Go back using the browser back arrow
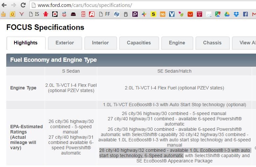The width and height of the screenshot is (256, 167). pyautogui.click(x=4, y=5)
